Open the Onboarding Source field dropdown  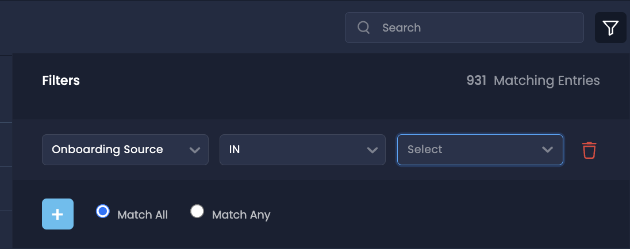125,150
